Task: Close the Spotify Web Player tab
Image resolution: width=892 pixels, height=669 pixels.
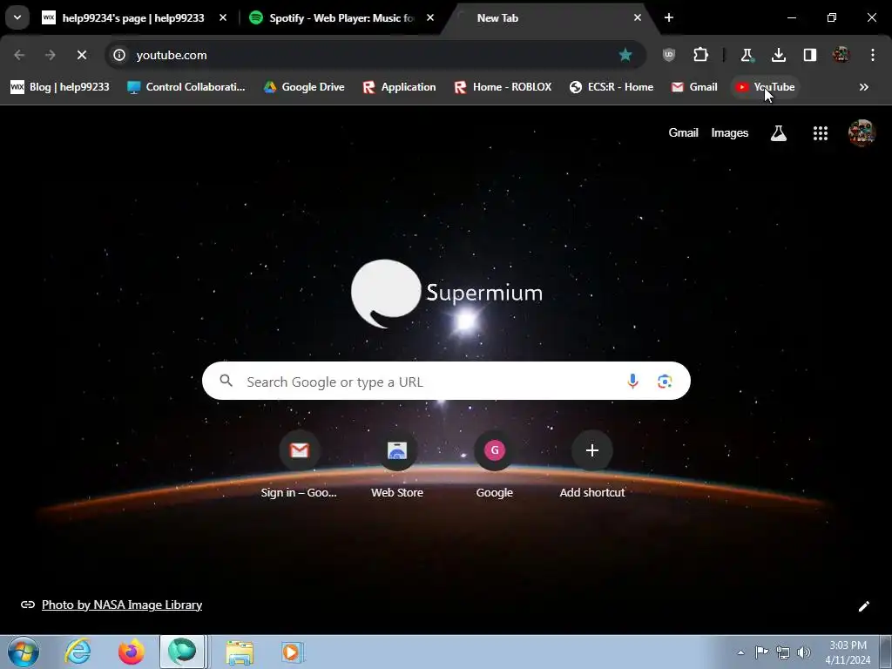Action: click(x=430, y=17)
